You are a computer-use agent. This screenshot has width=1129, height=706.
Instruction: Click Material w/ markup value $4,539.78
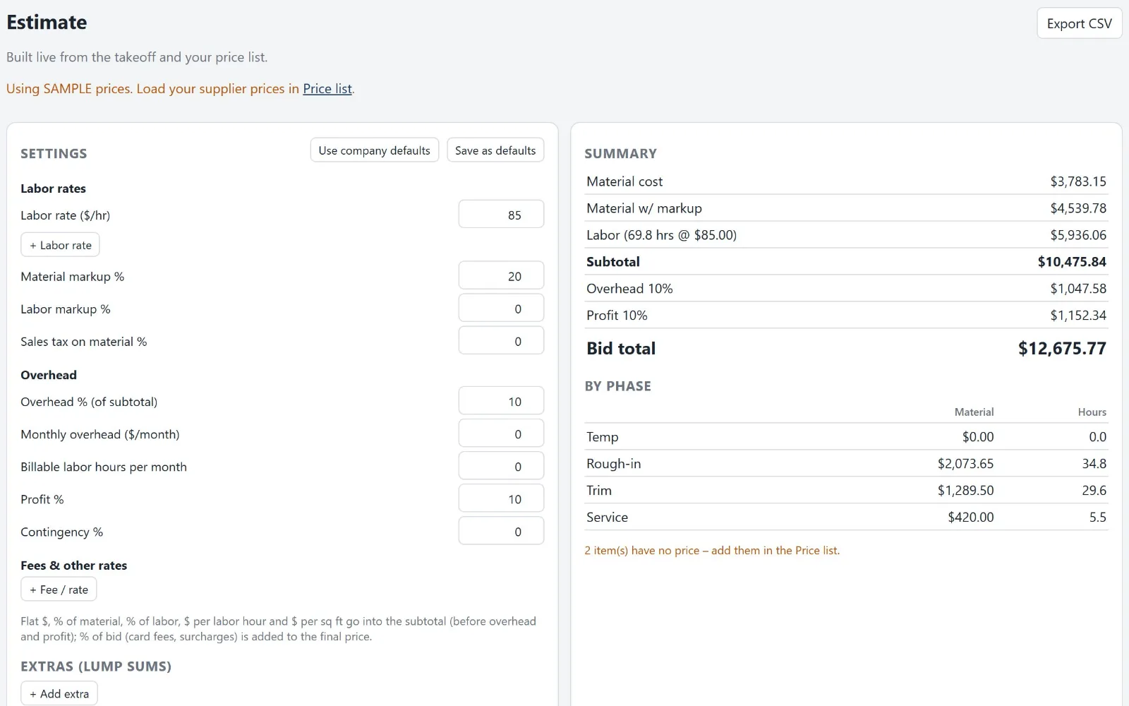point(1078,208)
